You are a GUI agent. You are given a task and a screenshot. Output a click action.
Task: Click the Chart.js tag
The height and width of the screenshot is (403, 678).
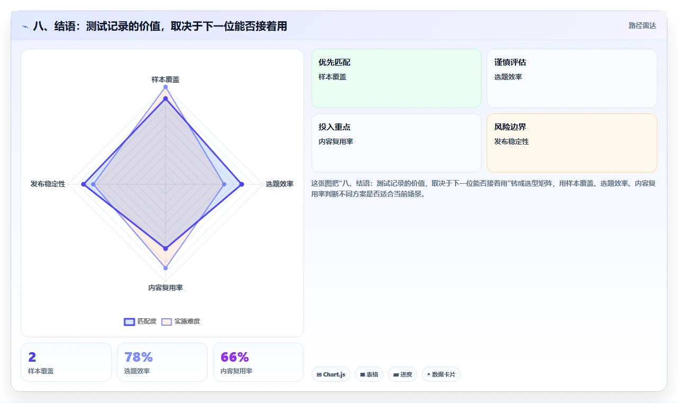331,374
